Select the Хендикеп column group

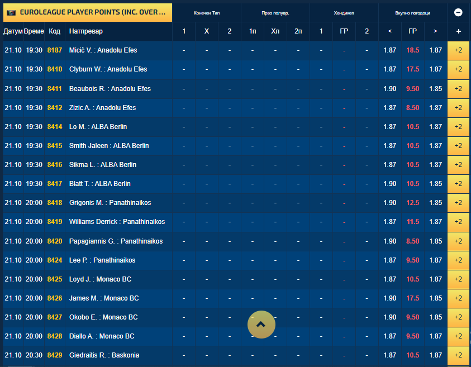tap(344, 13)
